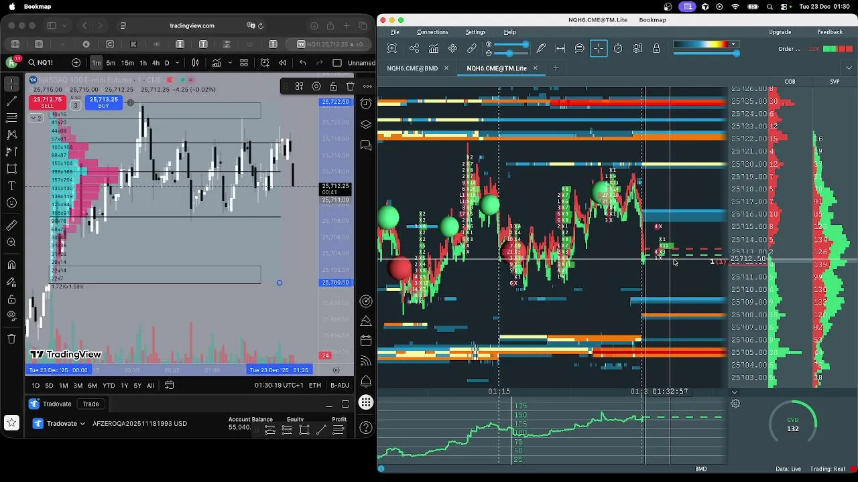This screenshot has height=482, width=858.
Task: Add a new Bookmap tab with plus
Action: click(x=556, y=68)
